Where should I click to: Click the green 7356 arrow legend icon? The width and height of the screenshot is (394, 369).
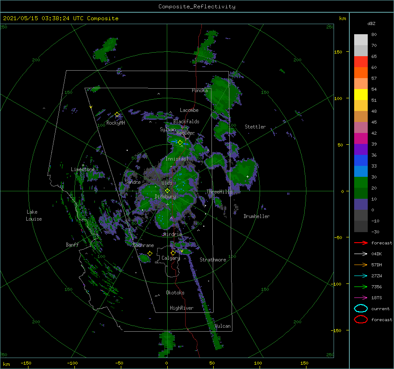(361, 287)
